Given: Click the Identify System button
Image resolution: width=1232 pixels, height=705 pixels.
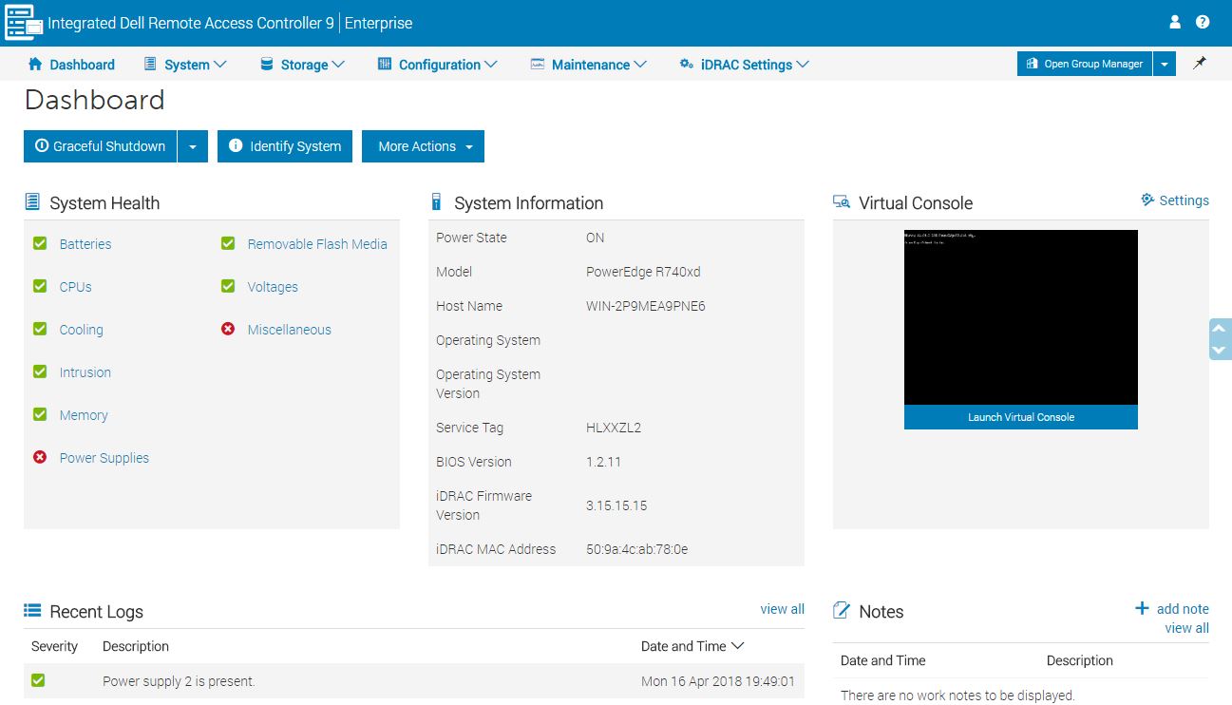Looking at the screenshot, I should [285, 146].
